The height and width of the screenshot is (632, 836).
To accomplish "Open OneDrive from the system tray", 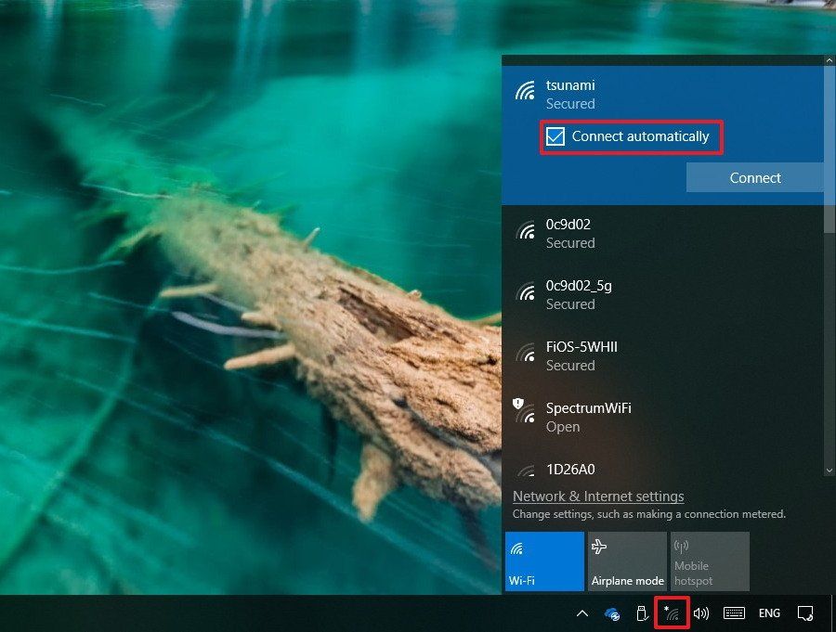I will [613, 613].
